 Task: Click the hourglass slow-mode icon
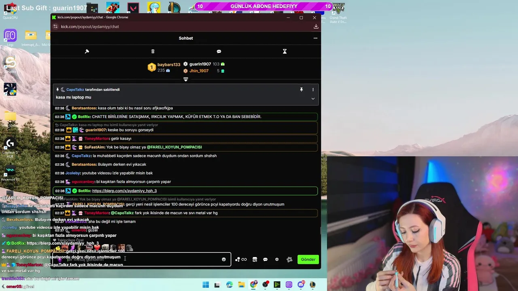tap(284, 51)
